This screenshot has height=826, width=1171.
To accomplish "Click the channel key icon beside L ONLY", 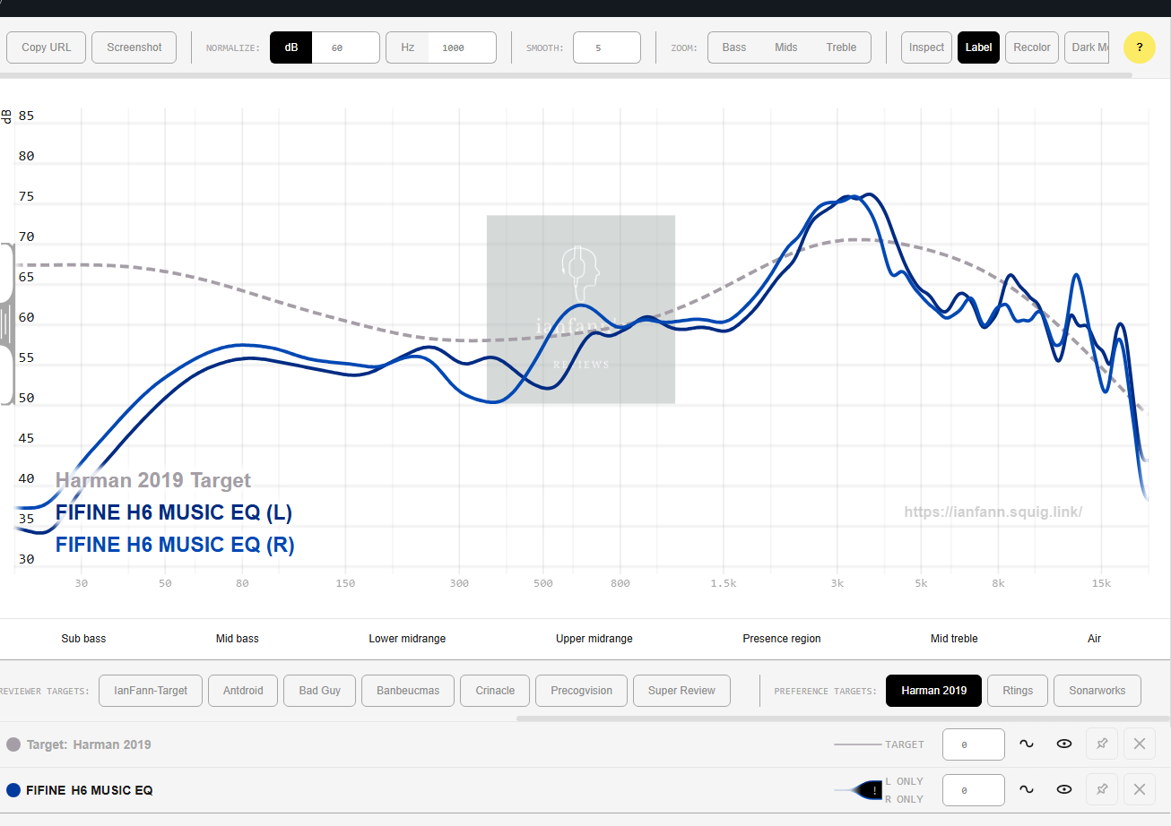I will (x=858, y=790).
